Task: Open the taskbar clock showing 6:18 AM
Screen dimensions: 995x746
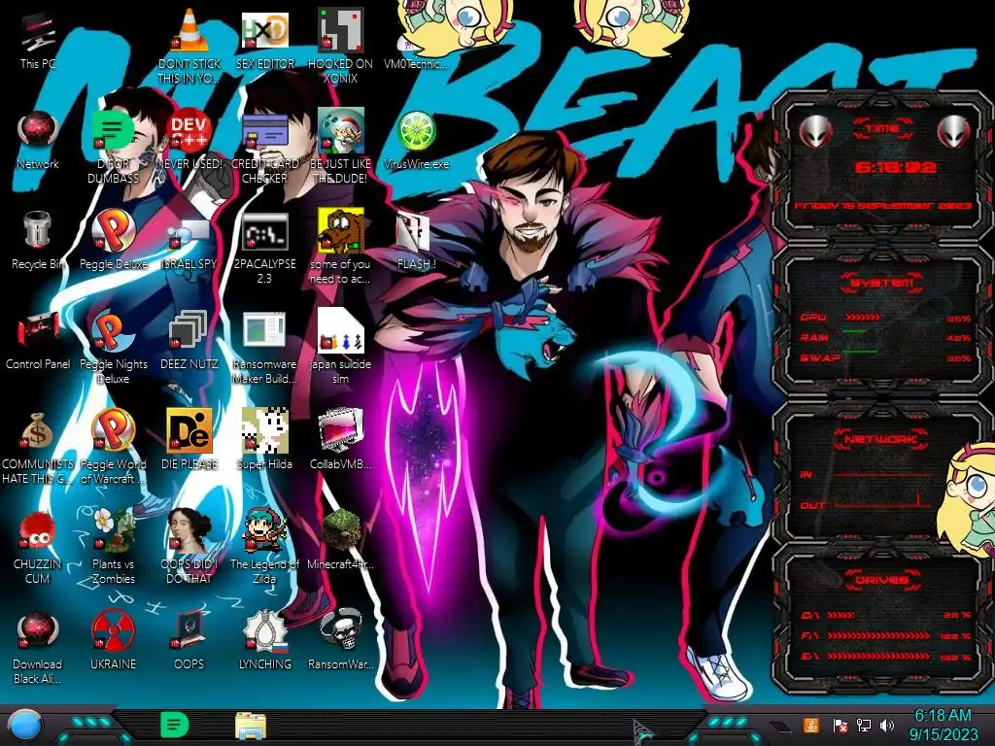Action: [x=943, y=725]
